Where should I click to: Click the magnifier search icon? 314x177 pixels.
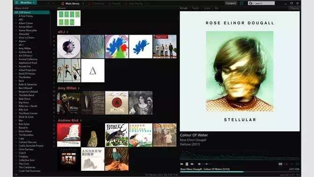[250, 3]
